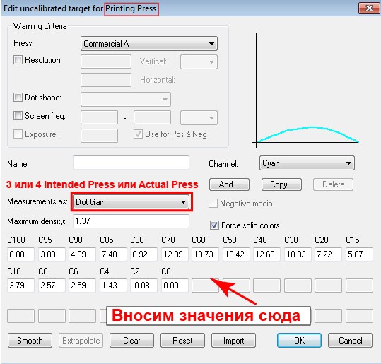Click the C100 value field 0.00

pos(20,254)
